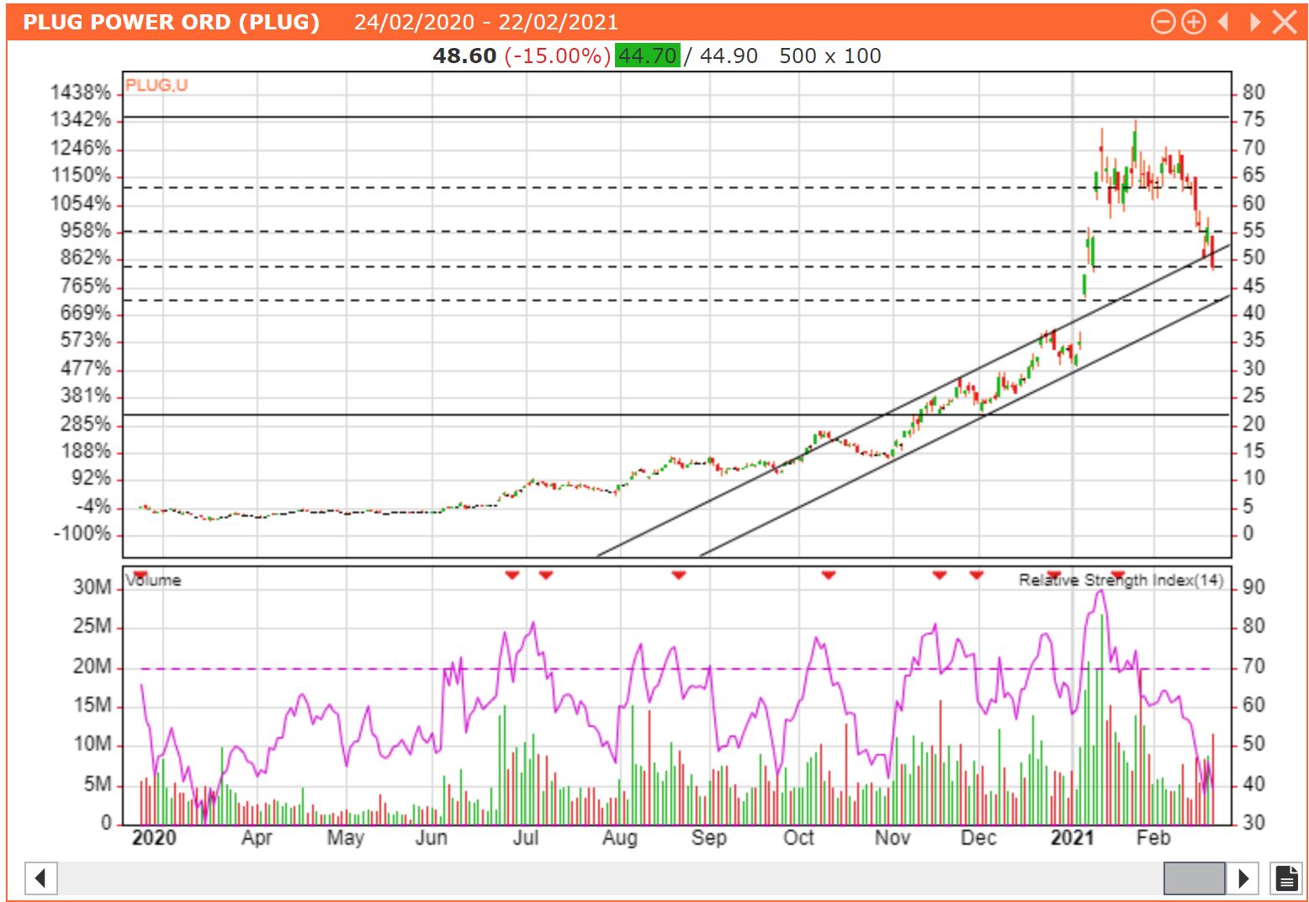This screenshot has width=1309, height=902.
Task: Zoom in the chart with the plus icon
Action: (1193, 22)
